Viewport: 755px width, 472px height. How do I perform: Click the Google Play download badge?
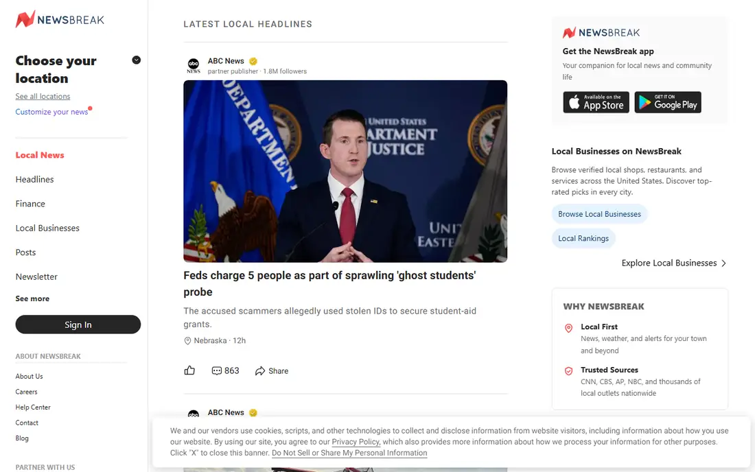pyautogui.click(x=668, y=102)
